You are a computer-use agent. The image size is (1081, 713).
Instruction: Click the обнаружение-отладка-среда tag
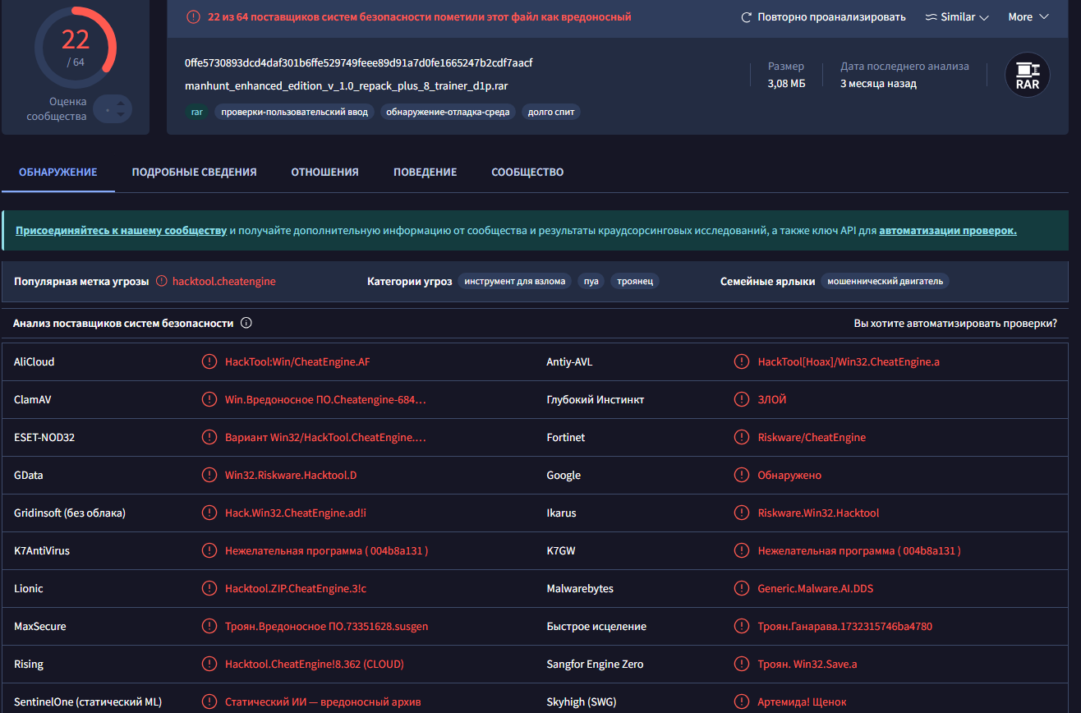click(x=448, y=112)
